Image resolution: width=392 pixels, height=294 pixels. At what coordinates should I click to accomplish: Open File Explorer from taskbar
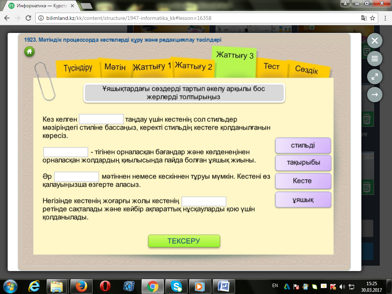tap(57, 286)
